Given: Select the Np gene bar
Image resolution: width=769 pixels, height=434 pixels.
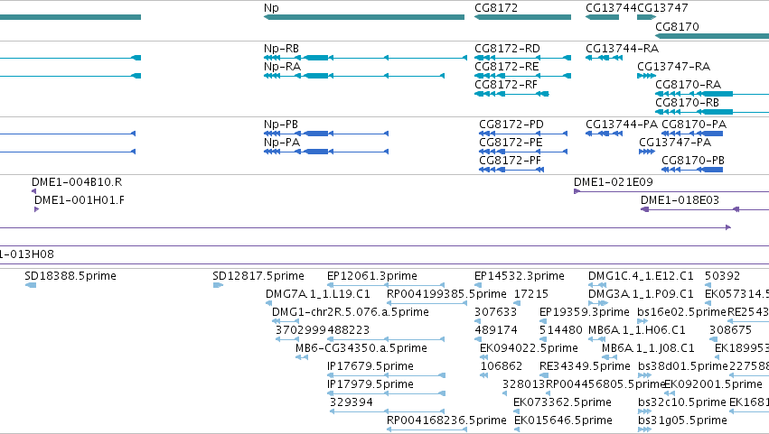Looking at the screenshot, I should [364, 17].
